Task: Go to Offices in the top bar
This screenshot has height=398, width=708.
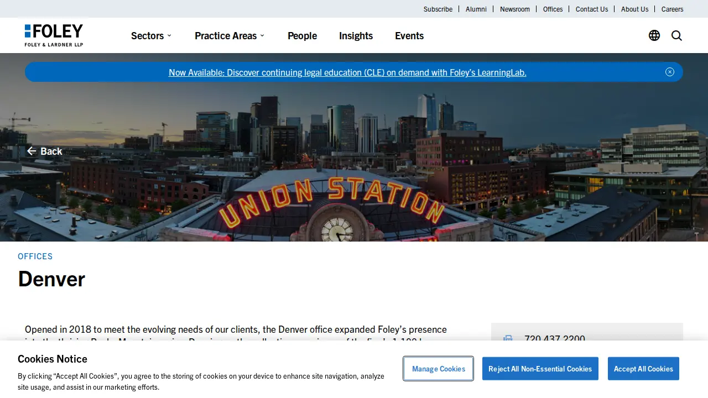Action: point(553,9)
